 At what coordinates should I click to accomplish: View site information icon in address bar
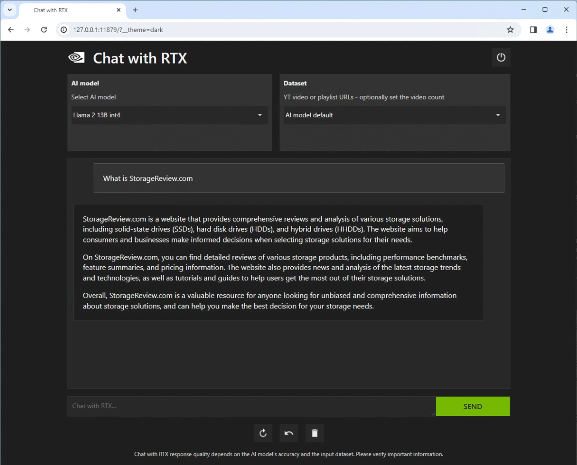pyautogui.click(x=64, y=30)
